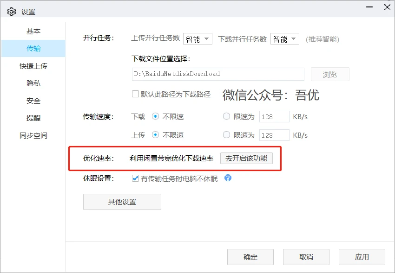Expand the 上传并行任务数 dropdown
395x273 pixels.
(197, 39)
